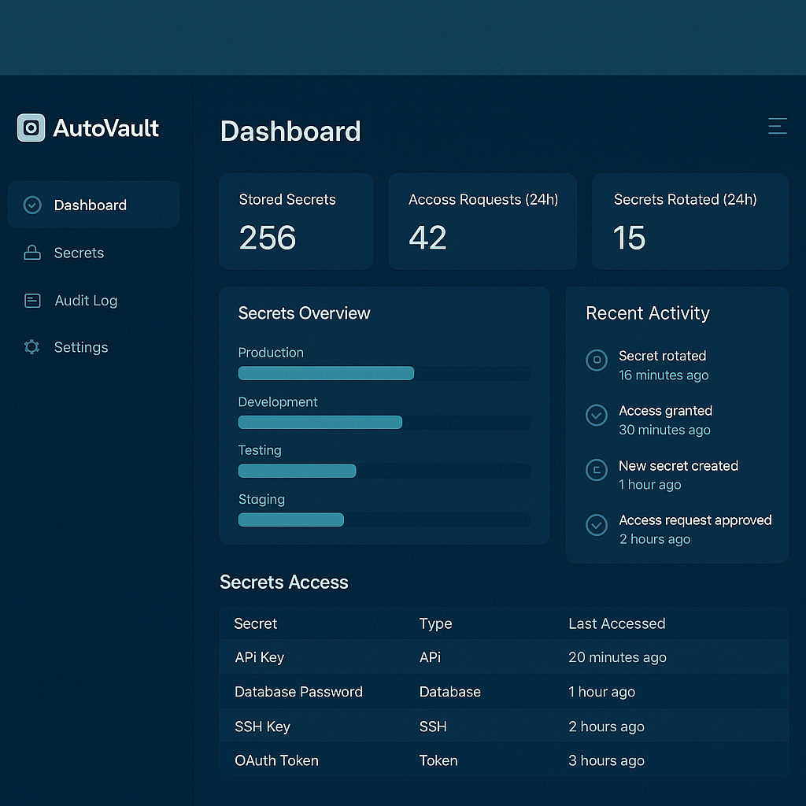The height and width of the screenshot is (806, 806).
Task: Click the Settings gear icon
Action: point(31,347)
